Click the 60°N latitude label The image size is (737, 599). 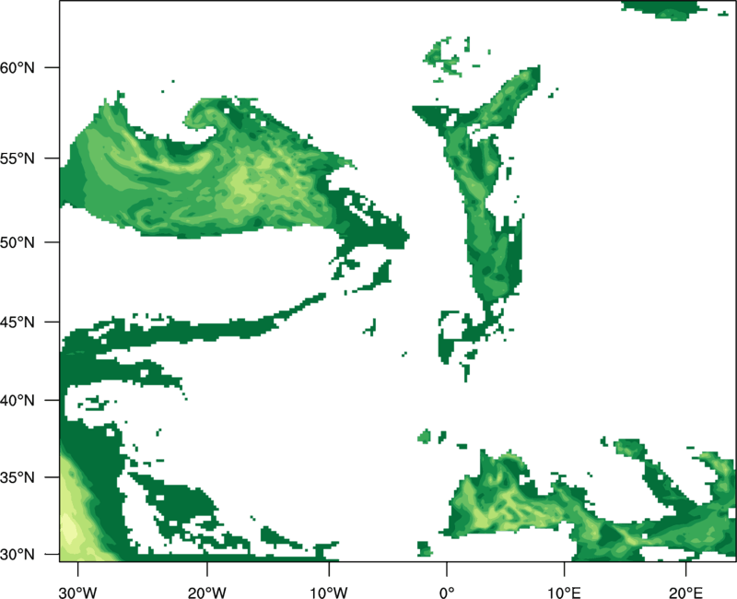pos(17,67)
